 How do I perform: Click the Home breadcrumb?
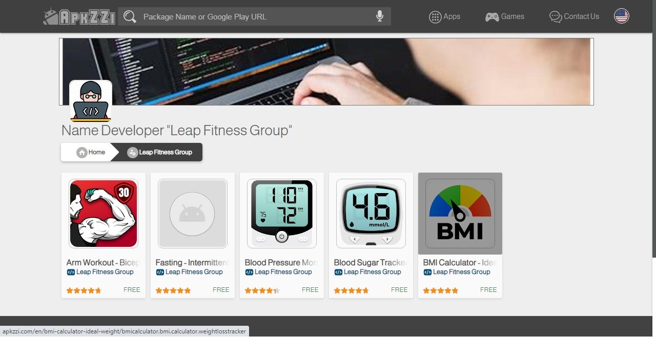click(91, 152)
